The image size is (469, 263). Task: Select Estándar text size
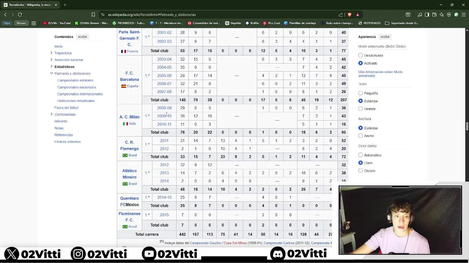pos(361,101)
